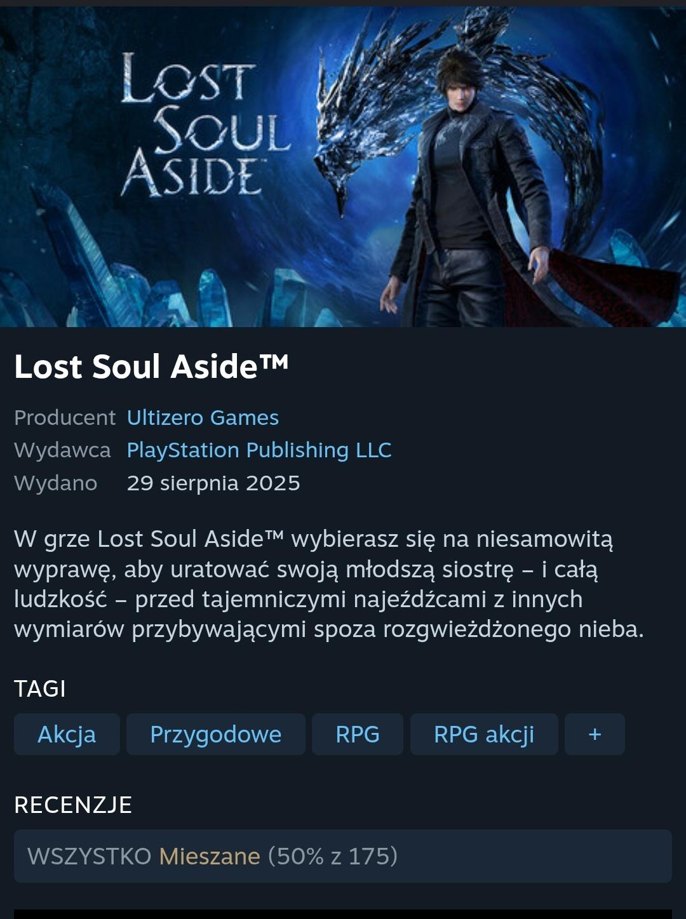Click the Lost Soul Aside™ game title
The height and width of the screenshot is (919, 686).
click(x=151, y=366)
